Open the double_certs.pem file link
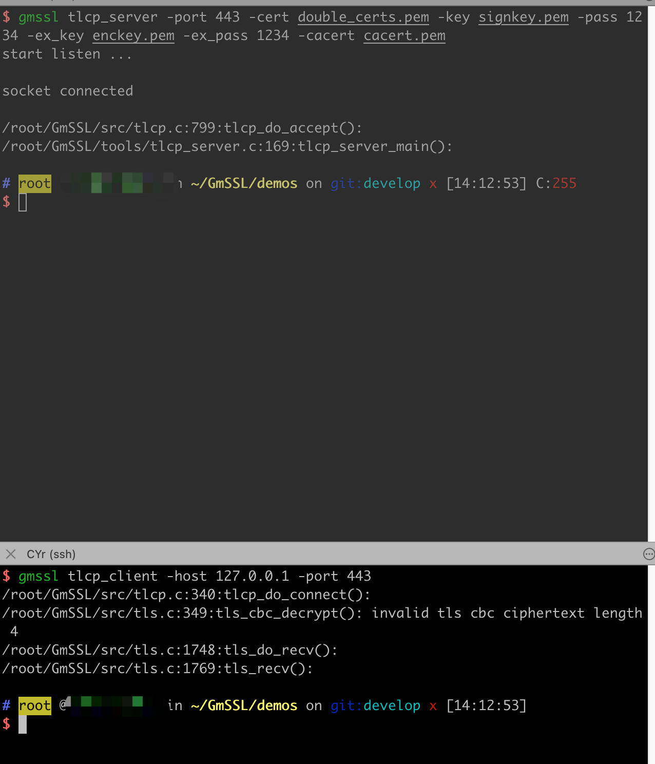The height and width of the screenshot is (764, 655). 363,17
